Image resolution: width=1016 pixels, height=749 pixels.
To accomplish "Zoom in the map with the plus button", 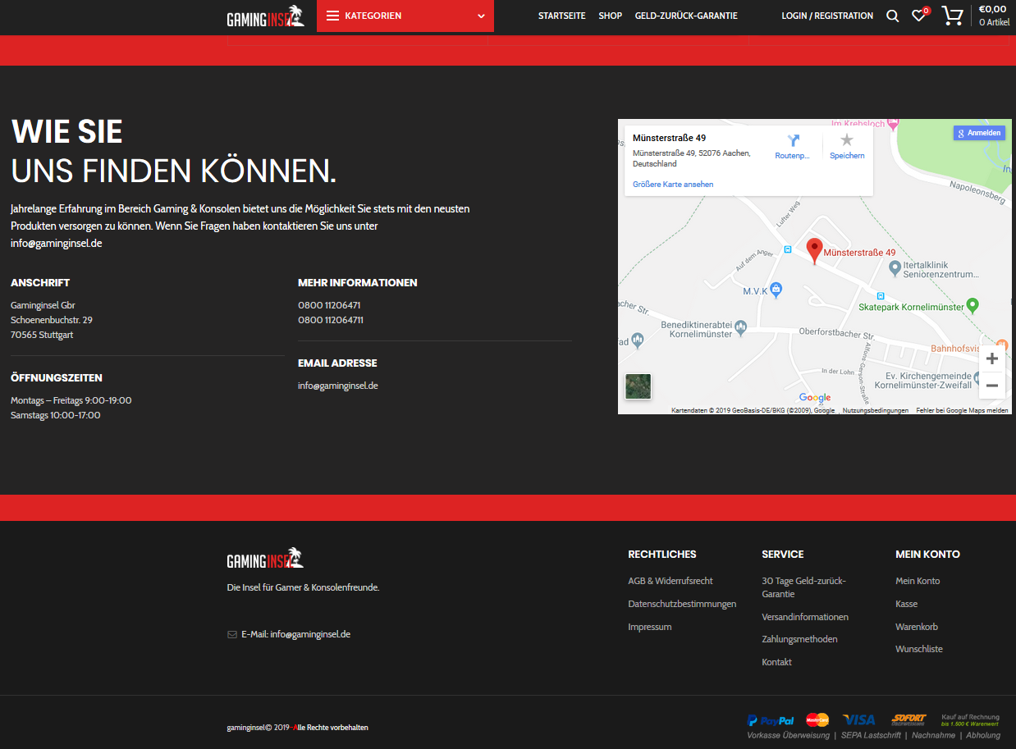I will click(992, 359).
